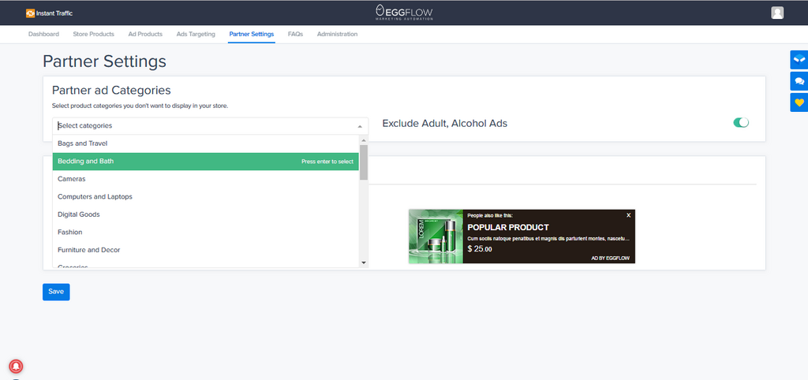Image resolution: width=808 pixels, height=380 pixels.
Task: Click 'Press enter to select' hint
Action: point(327,162)
